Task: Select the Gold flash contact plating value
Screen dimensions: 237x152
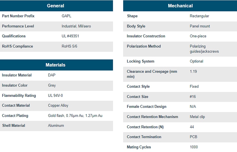Action: pos(75,116)
